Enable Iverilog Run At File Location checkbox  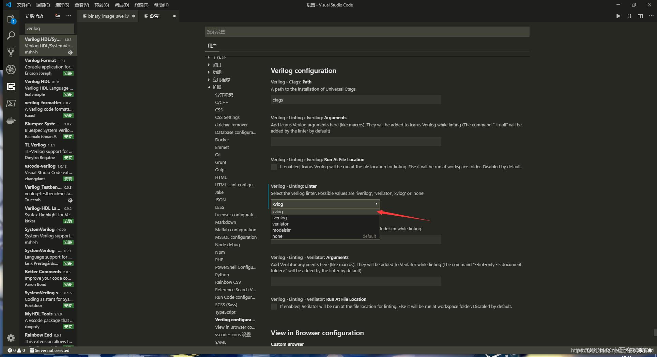coord(274,167)
